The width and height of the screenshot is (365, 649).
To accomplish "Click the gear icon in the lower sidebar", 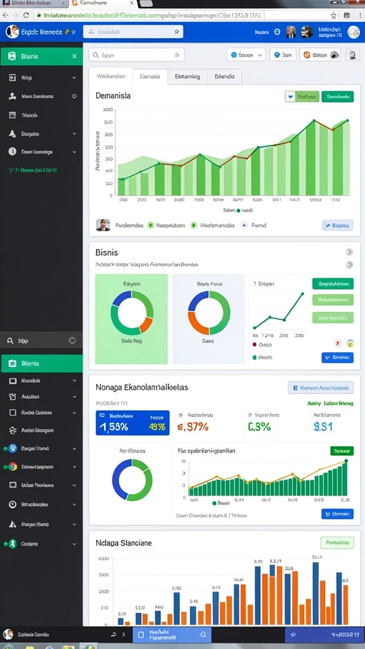I will click(13, 430).
